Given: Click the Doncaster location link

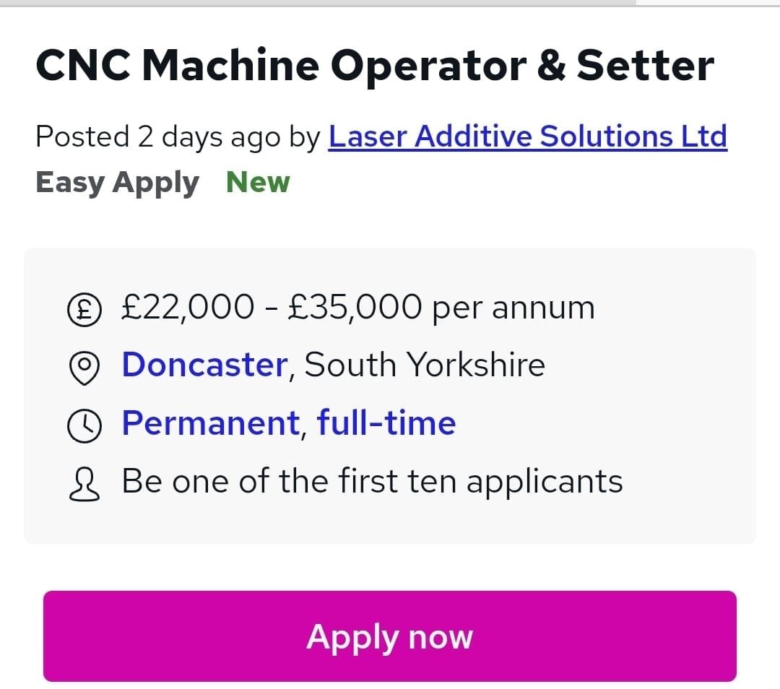Looking at the screenshot, I should [x=204, y=364].
